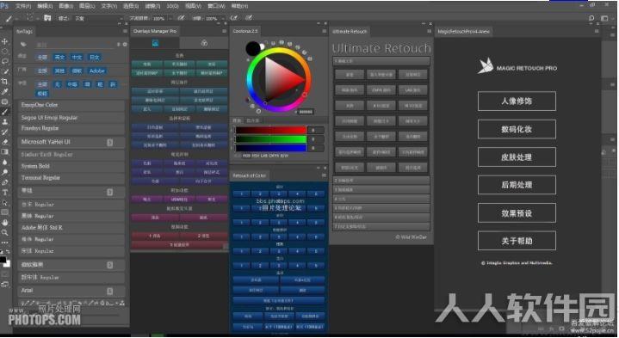Image resolution: width=619 pixels, height=338 pixels.
Task: Select the Gradient tool
Action: (5, 152)
